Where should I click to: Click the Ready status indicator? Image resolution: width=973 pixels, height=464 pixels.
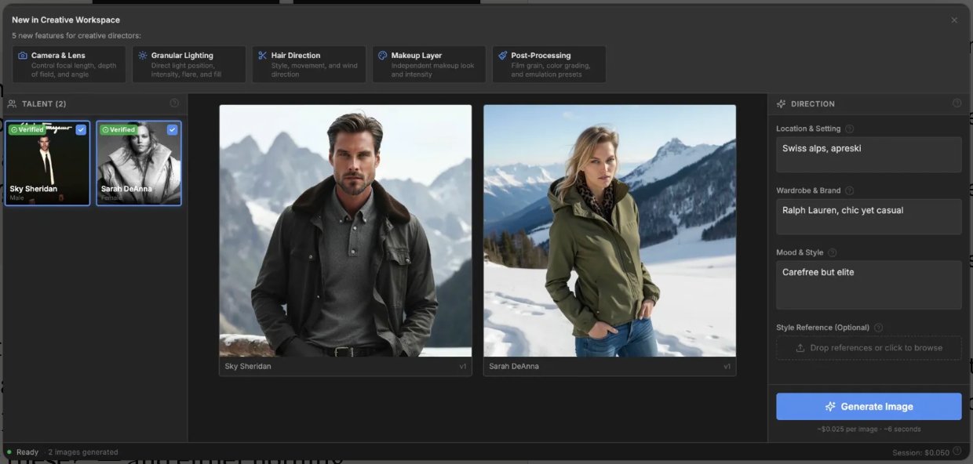[x=23, y=452]
